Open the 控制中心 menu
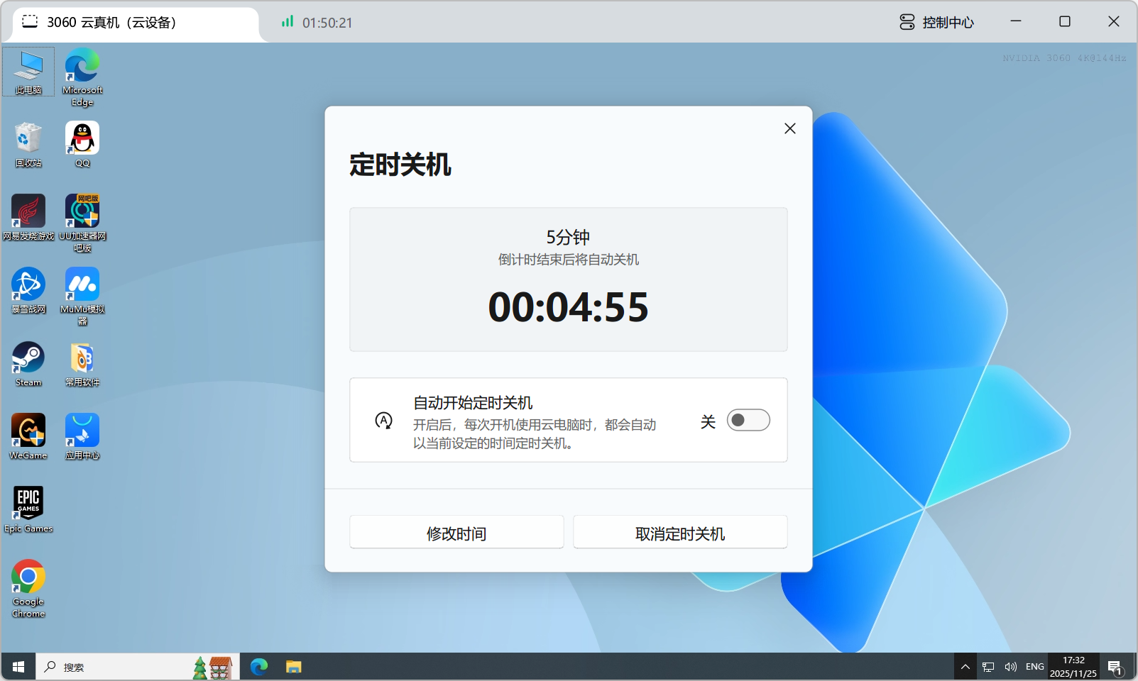1138x681 pixels. (937, 23)
